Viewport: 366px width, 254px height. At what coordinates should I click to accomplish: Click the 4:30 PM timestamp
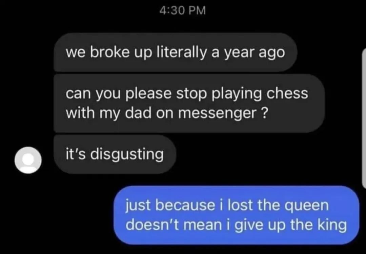[183, 10]
